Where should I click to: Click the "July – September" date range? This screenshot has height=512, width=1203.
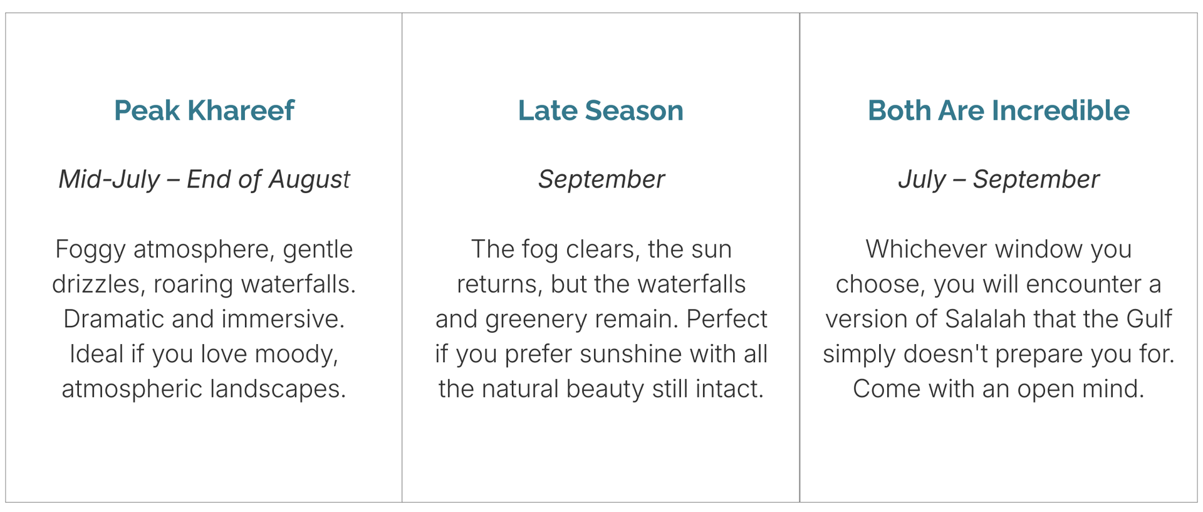998,180
